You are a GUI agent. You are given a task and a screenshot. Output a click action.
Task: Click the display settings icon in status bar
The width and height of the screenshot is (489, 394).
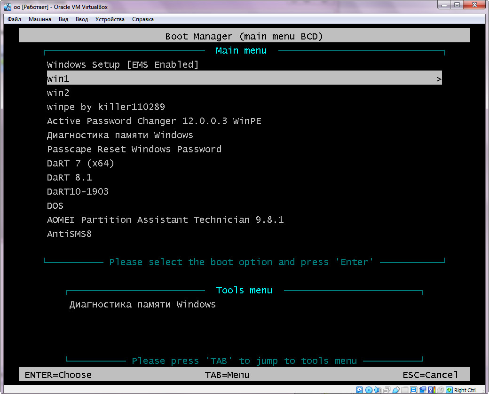[x=413, y=390]
